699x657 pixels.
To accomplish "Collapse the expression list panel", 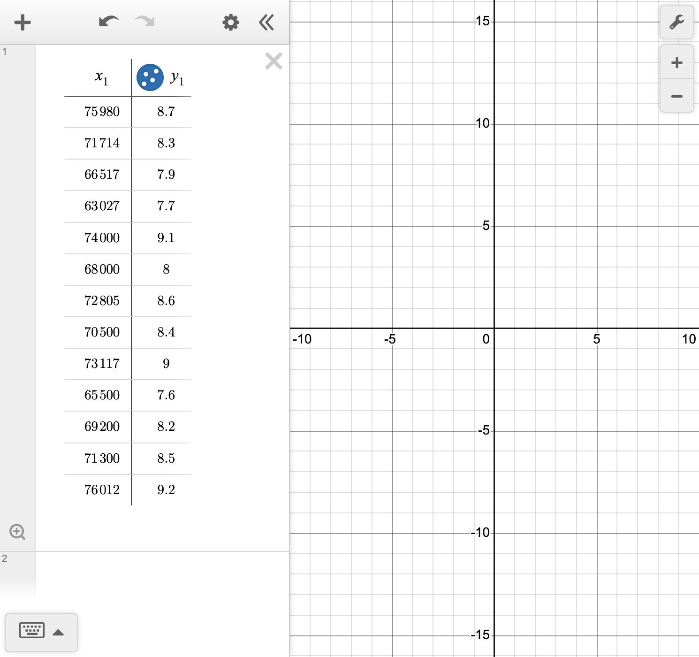I will [266, 22].
